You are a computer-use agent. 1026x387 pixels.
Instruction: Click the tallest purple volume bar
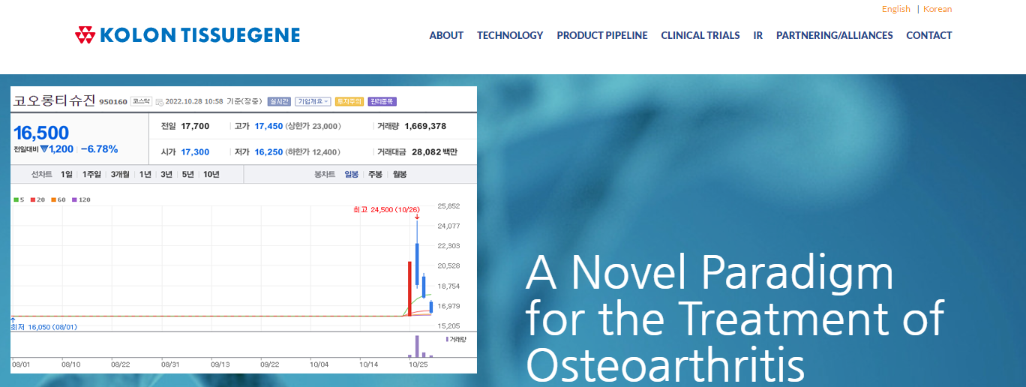[x=417, y=346]
